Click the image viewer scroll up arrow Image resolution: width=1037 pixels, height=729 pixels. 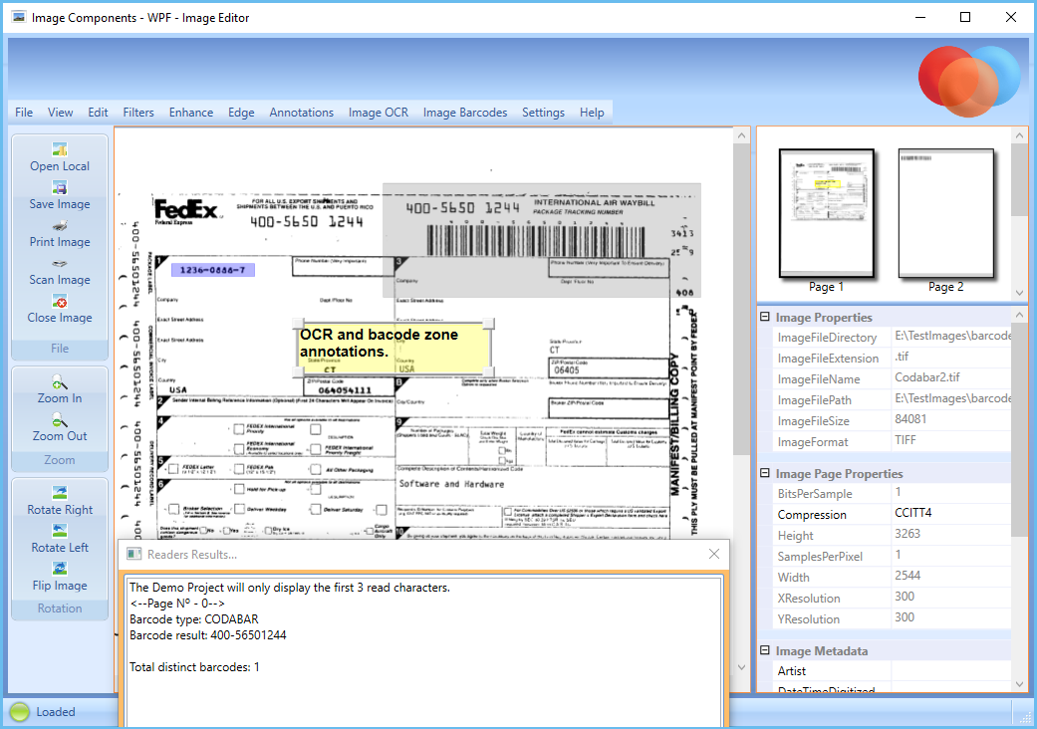pyautogui.click(x=741, y=136)
